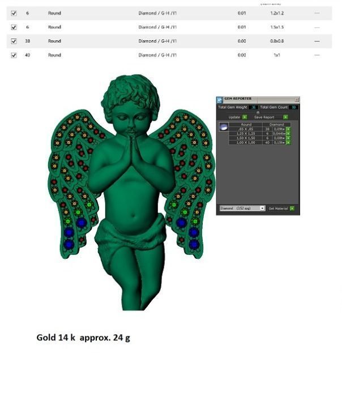The width and height of the screenshot is (342, 405).
Task: Click the Gem Reporter title bar
Action: 258,100
